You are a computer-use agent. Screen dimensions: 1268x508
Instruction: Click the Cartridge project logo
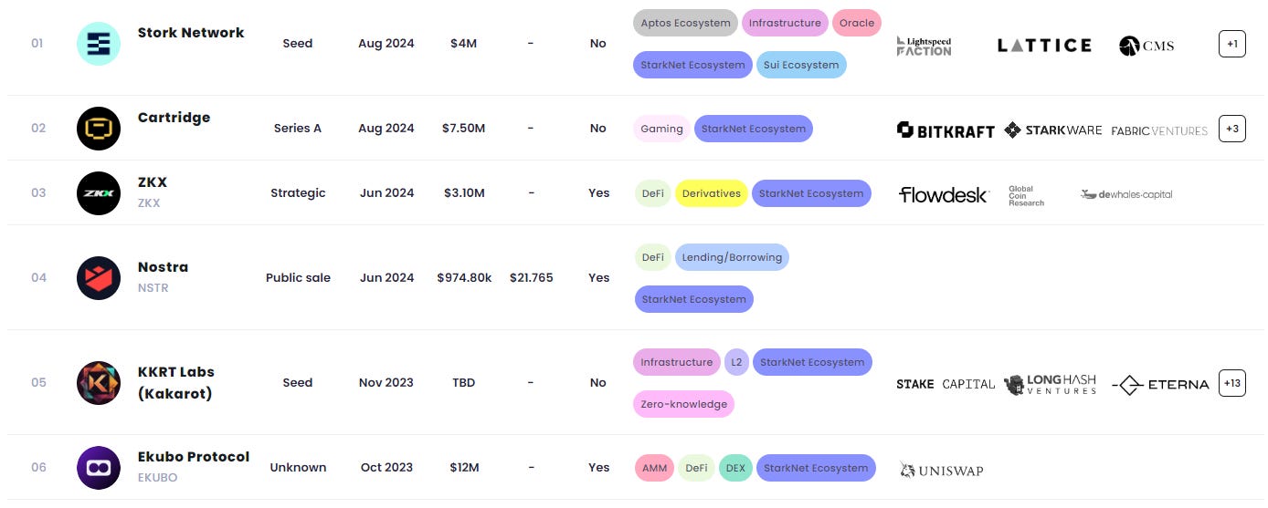click(99, 129)
